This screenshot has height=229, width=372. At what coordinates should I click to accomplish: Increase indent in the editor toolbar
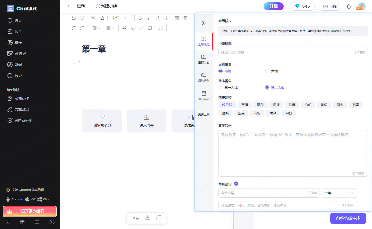[x=185, y=18]
